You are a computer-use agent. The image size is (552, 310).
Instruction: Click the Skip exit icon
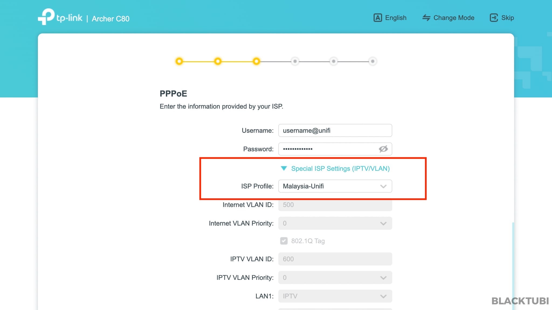(x=494, y=18)
